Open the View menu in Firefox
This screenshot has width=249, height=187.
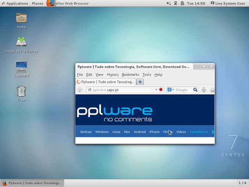(100, 74)
